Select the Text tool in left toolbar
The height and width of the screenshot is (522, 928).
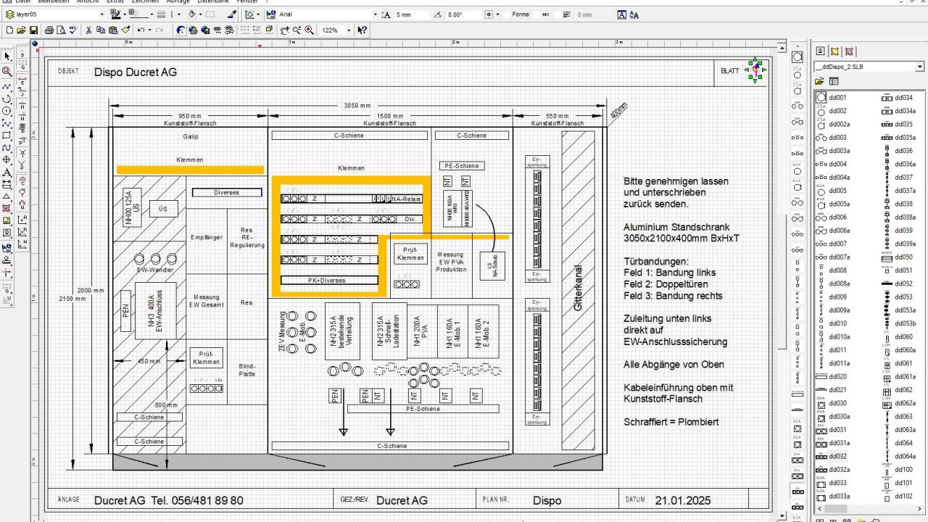(x=7, y=173)
